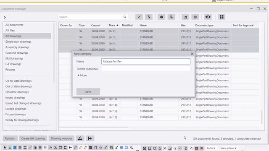Screen dimensions: 269x151
Task: Select the arrow pointer tool in the bottom toolbar
Action: coord(5,148)
